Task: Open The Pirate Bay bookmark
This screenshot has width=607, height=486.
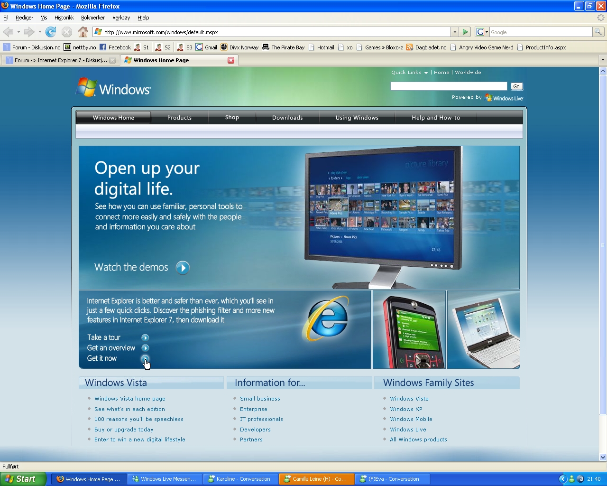Action: 283,47
